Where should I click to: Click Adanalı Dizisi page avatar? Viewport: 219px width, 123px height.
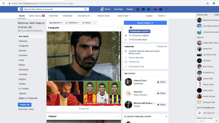[x=128, y=82]
